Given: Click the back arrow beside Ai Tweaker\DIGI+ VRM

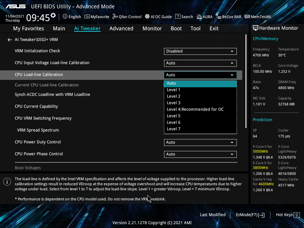Looking at the screenshot, I should [10, 40].
